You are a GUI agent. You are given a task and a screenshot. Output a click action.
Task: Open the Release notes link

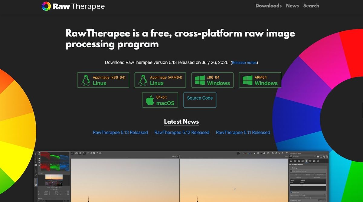click(x=244, y=63)
